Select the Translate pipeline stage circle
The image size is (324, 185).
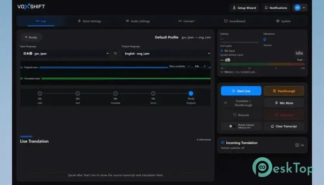click(116, 93)
